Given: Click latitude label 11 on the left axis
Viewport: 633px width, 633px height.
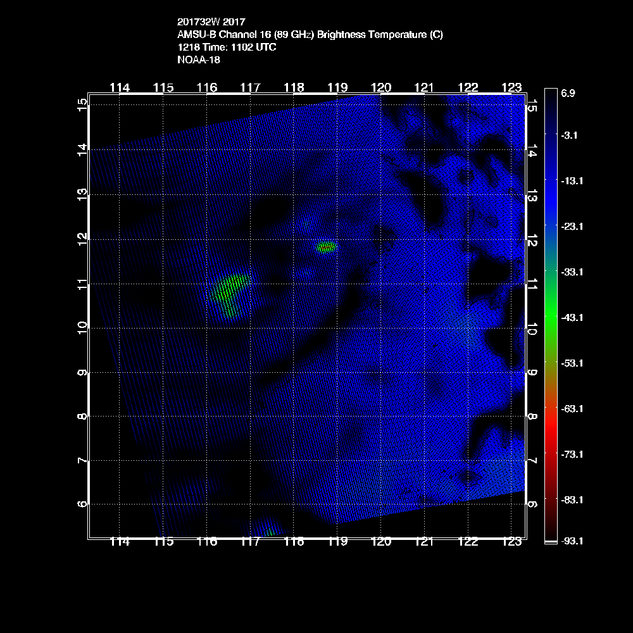Looking at the screenshot, I should pyautogui.click(x=82, y=284).
